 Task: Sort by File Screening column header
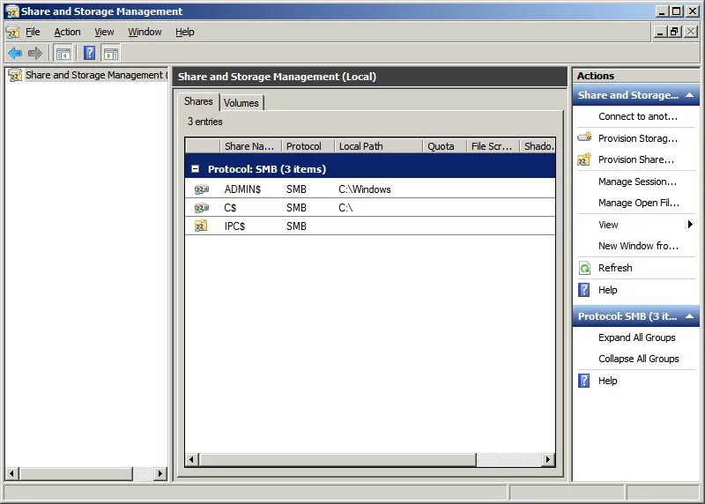pos(493,146)
